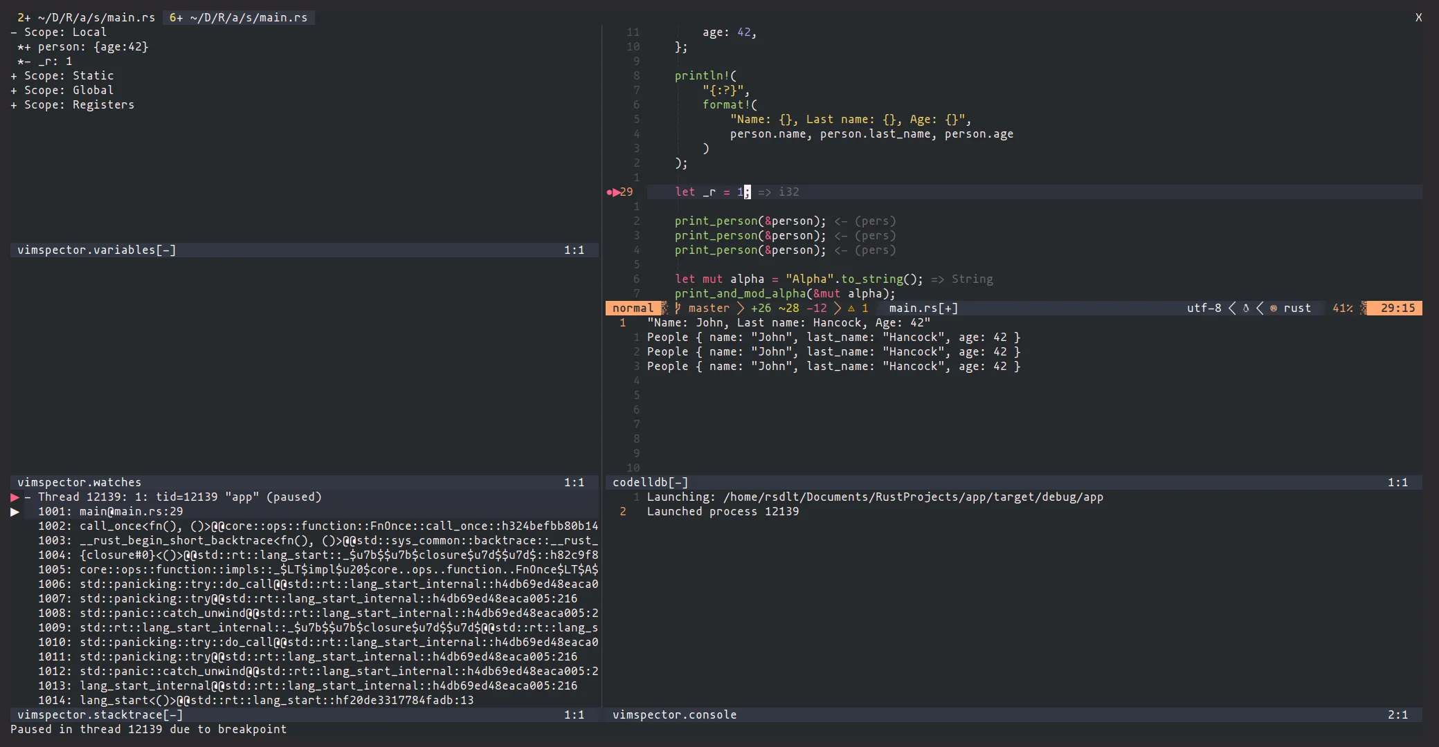
Task: Click the master branch name in statusline
Action: click(709, 308)
